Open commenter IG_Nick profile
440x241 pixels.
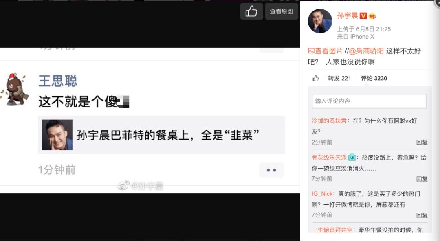tap(322, 194)
